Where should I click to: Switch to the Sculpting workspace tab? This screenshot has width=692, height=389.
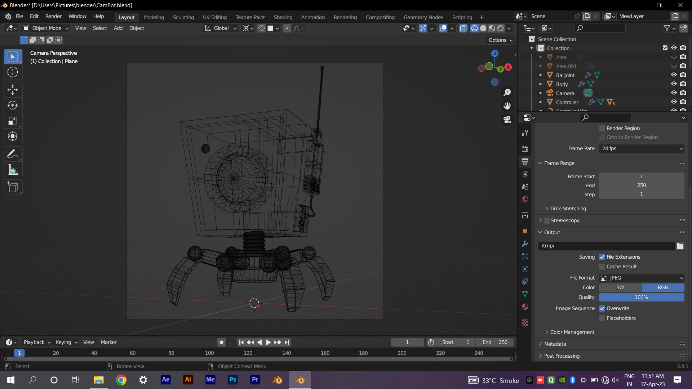[183, 17]
